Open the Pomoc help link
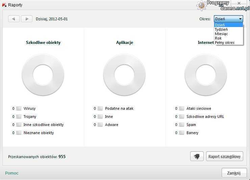Viewport: 250px width, 180px height. [x=12, y=173]
